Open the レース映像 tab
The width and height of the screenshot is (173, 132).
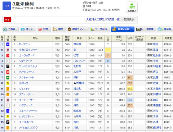pos(146,29)
